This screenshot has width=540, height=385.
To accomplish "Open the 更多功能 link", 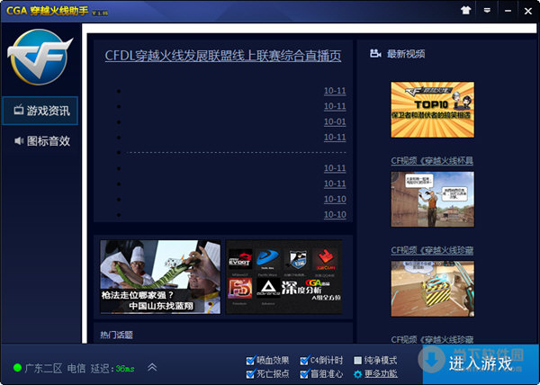I will tap(381, 373).
